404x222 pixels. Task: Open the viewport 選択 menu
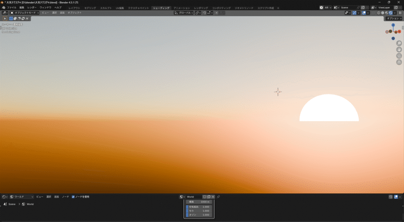[x=54, y=13]
